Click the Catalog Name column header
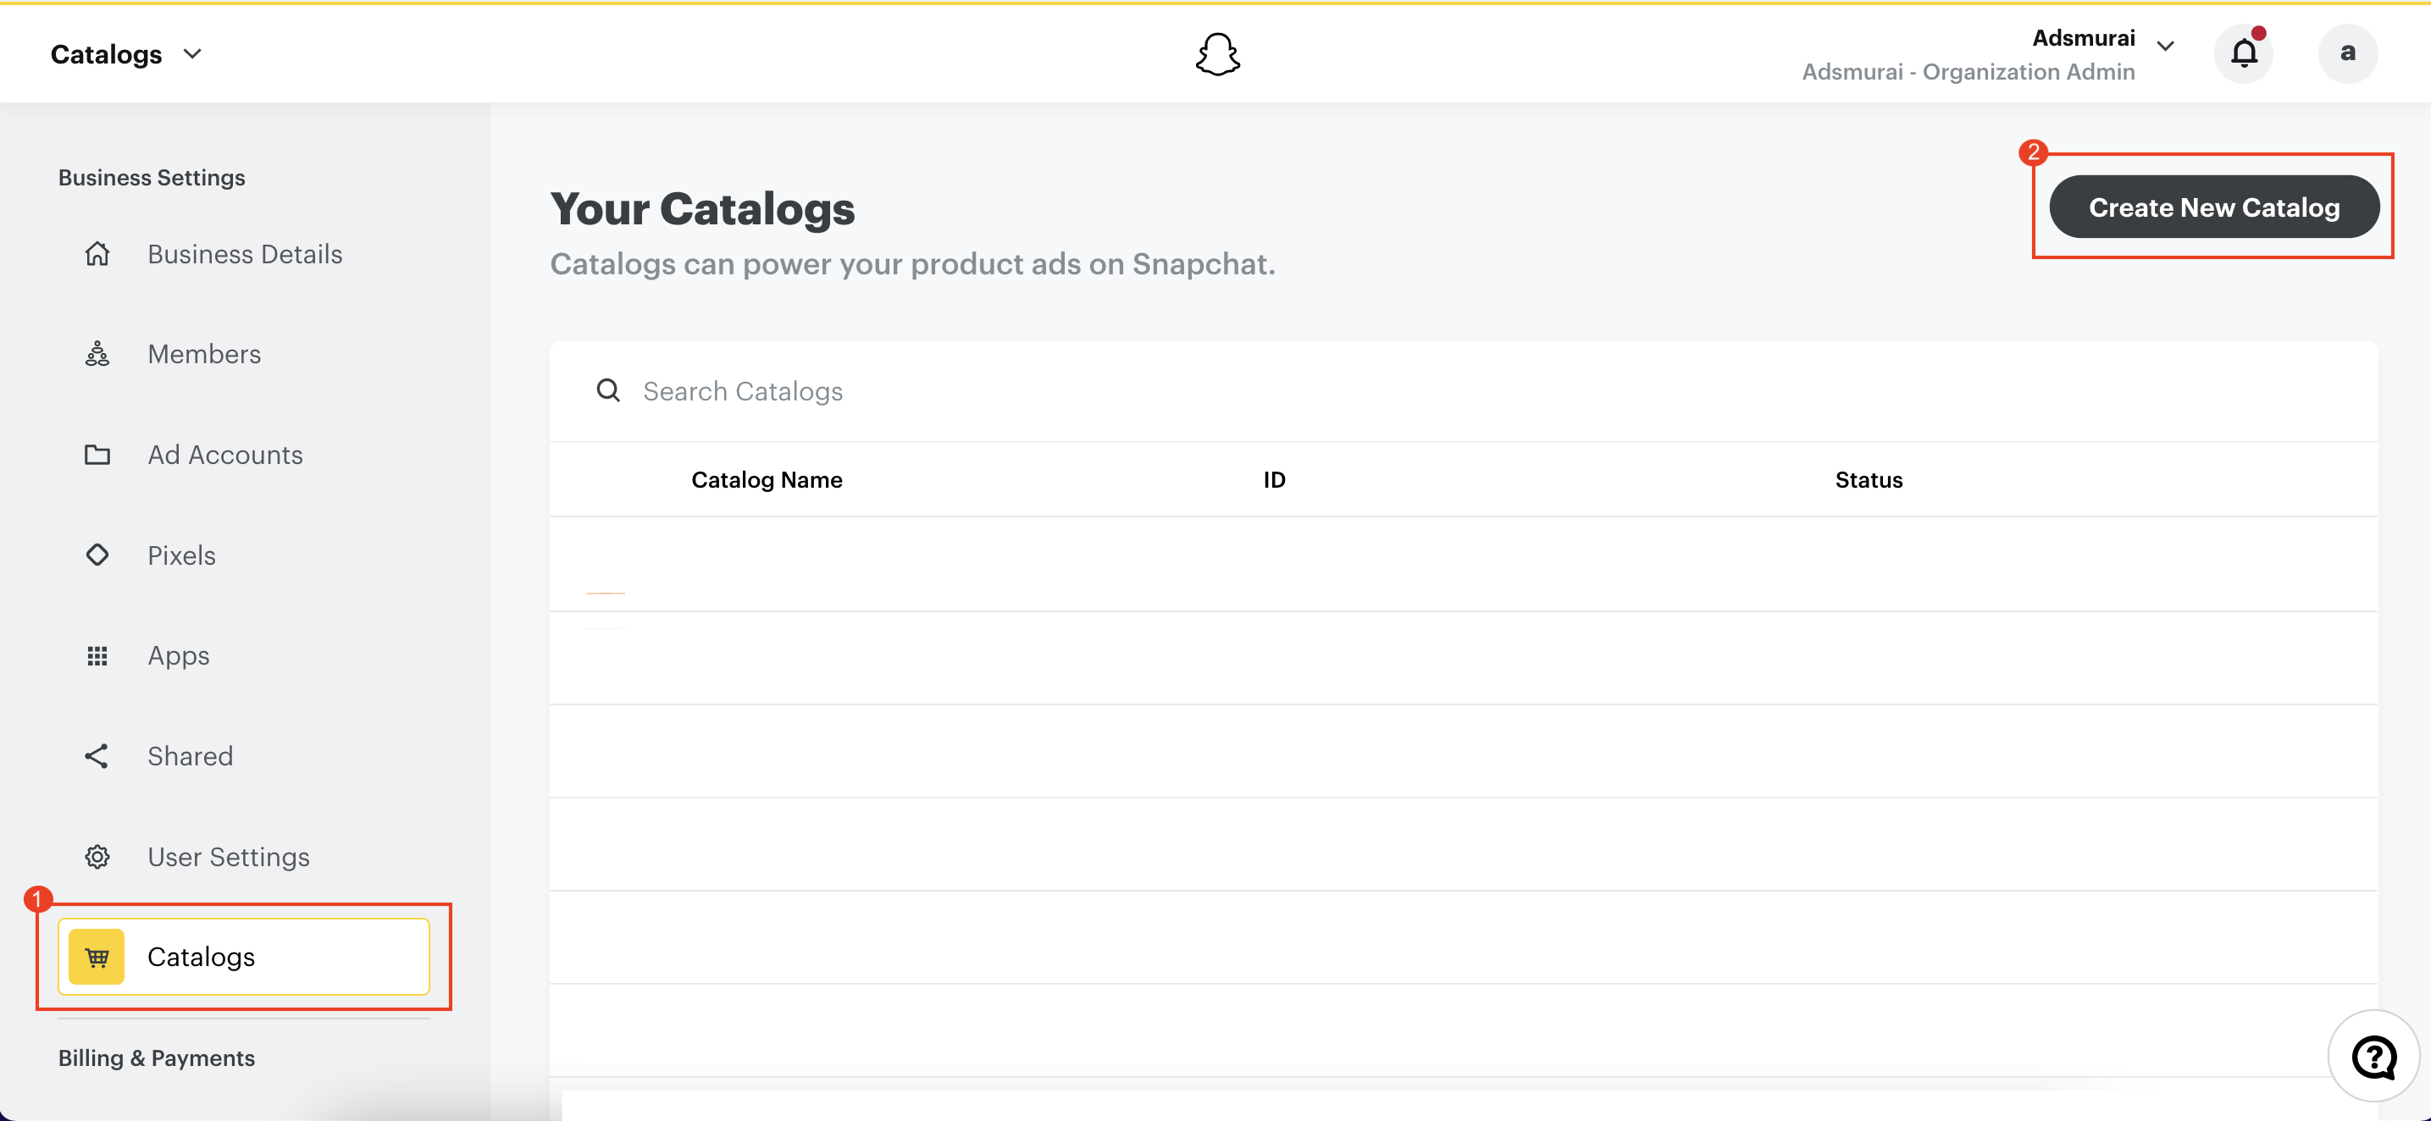The image size is (2431, 1121). (767, 479)
